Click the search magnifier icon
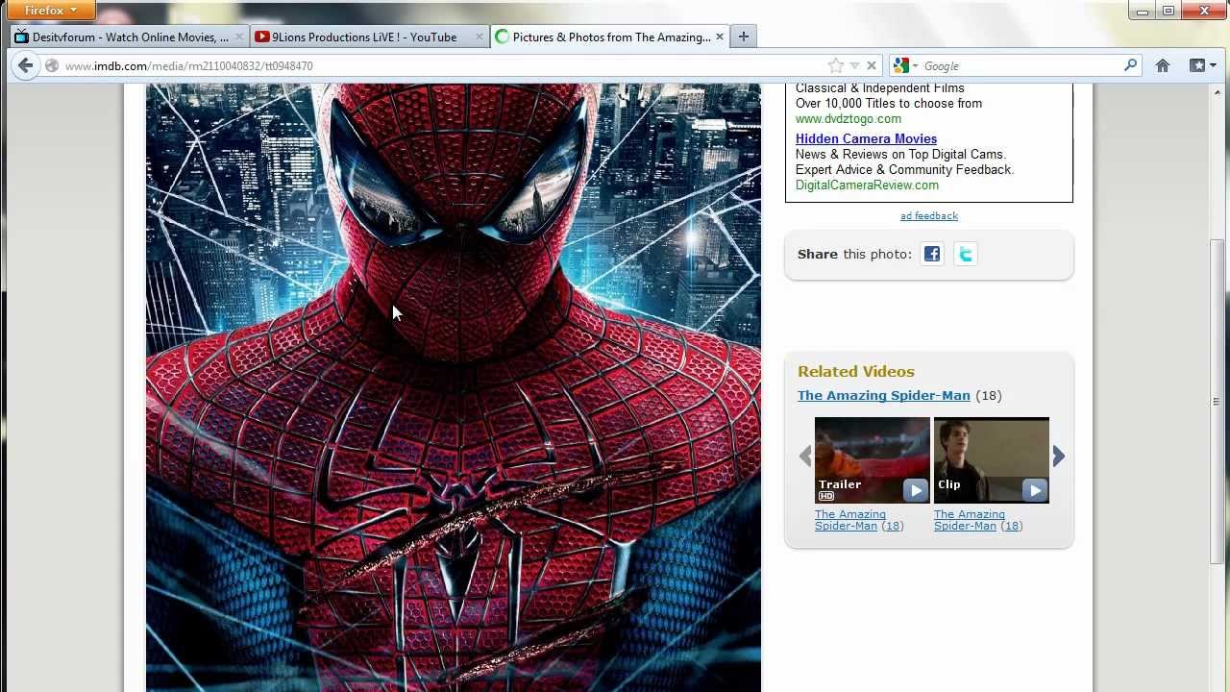Screen dimensions: 1230x692 tap(1130, 65)
